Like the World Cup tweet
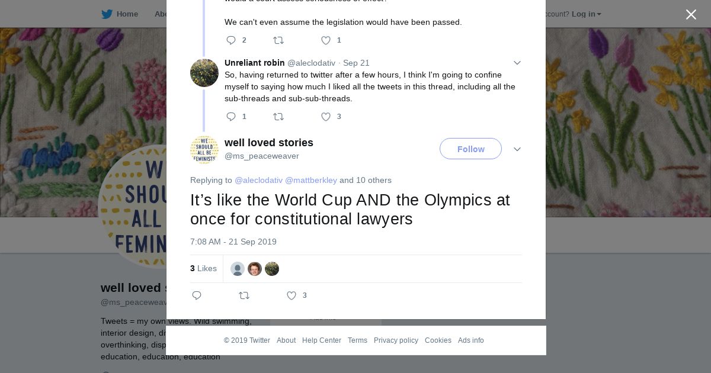This screenshot has width=711, height=373. (x=292, y=295)
